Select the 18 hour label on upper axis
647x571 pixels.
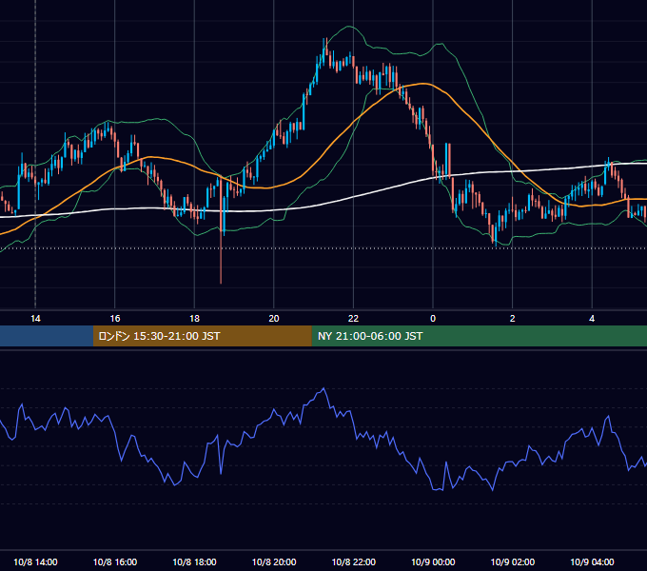point(194,319)
